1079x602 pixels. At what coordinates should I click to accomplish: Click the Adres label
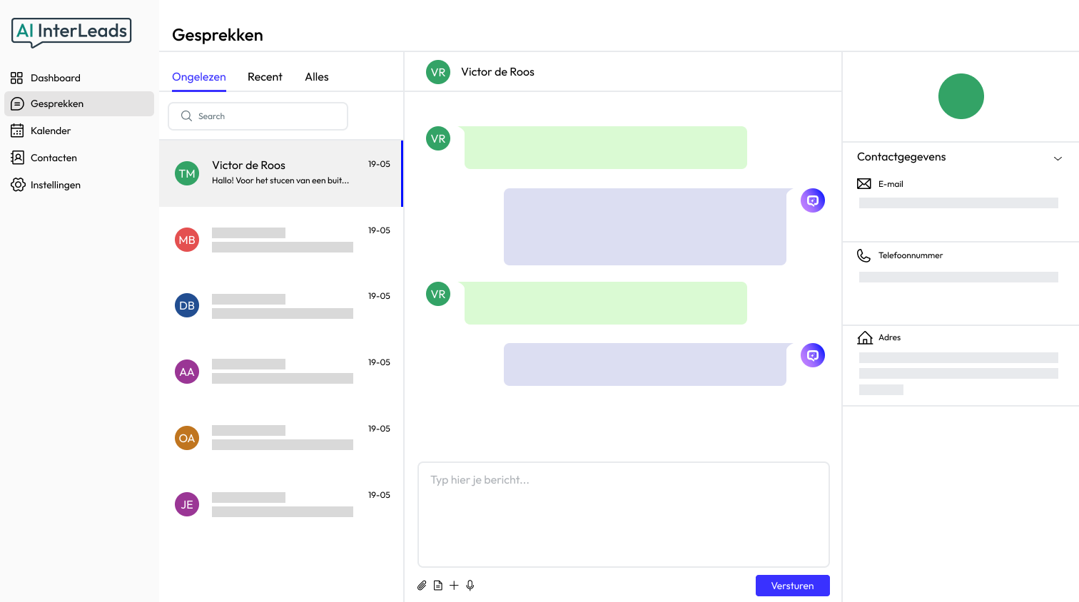(889, 337)
